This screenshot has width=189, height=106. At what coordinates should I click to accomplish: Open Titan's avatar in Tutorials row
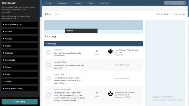coord(110,51)
